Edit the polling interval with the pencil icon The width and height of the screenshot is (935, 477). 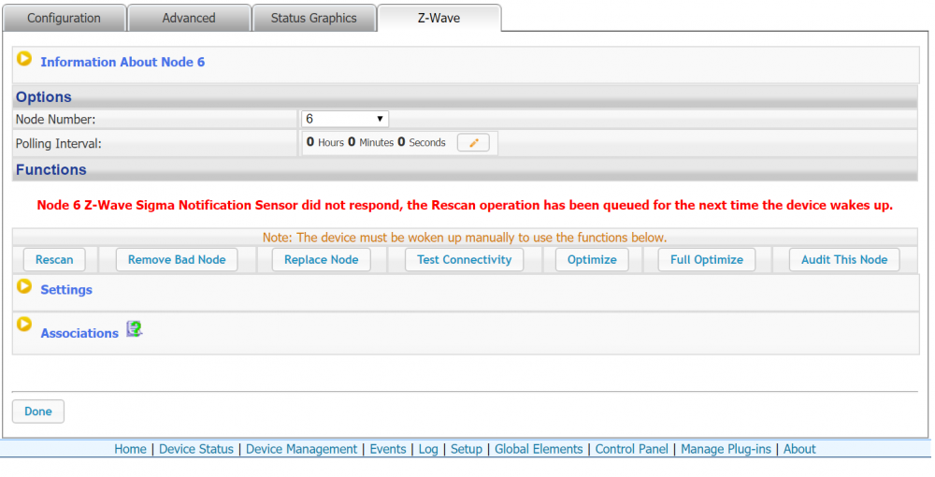pos(473,142)
